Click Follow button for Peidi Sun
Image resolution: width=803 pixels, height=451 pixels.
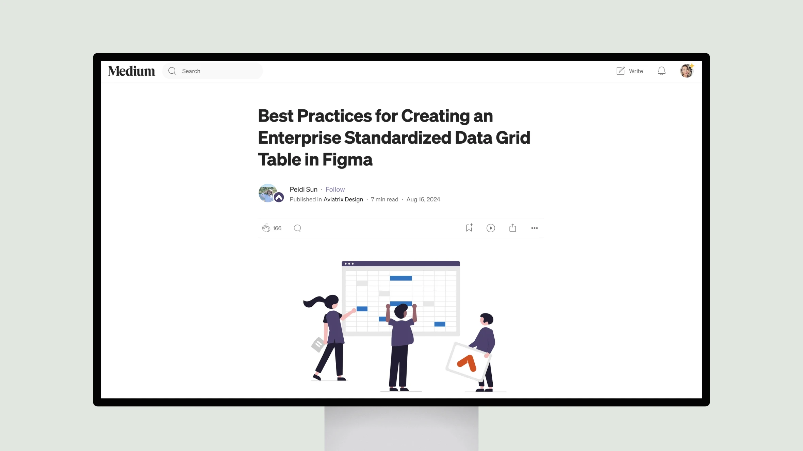pyautogui.click(x=335, y=189)
